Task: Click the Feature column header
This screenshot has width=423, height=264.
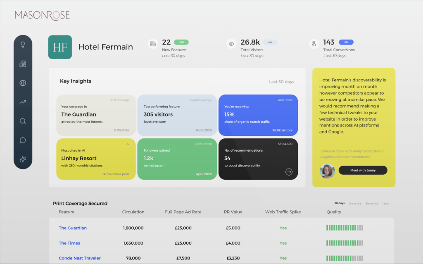Action: coord(67,212)
